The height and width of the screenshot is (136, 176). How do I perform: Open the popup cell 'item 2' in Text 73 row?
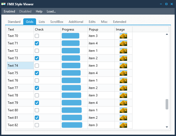(x=101, y=58)
